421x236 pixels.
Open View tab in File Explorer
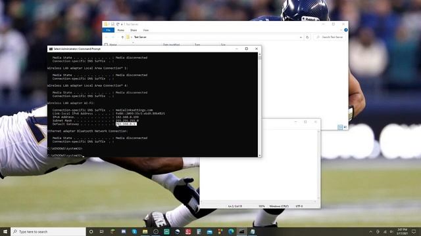click(146, 30)
